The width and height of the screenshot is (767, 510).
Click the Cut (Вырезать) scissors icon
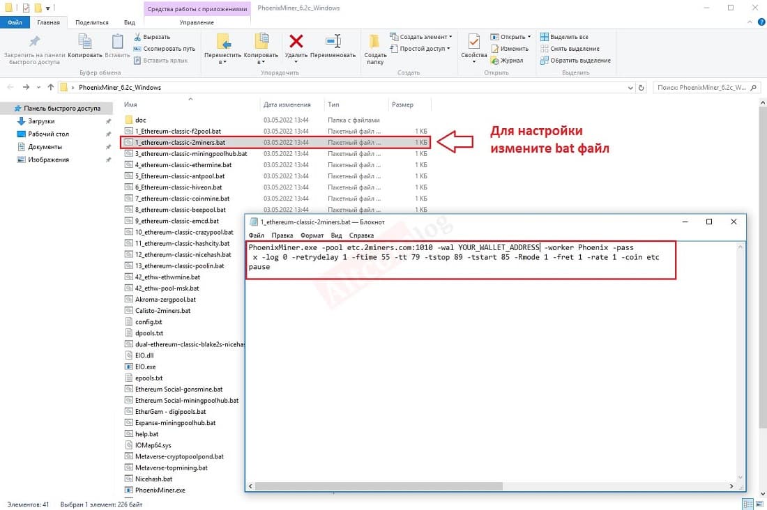click(137, 37)
